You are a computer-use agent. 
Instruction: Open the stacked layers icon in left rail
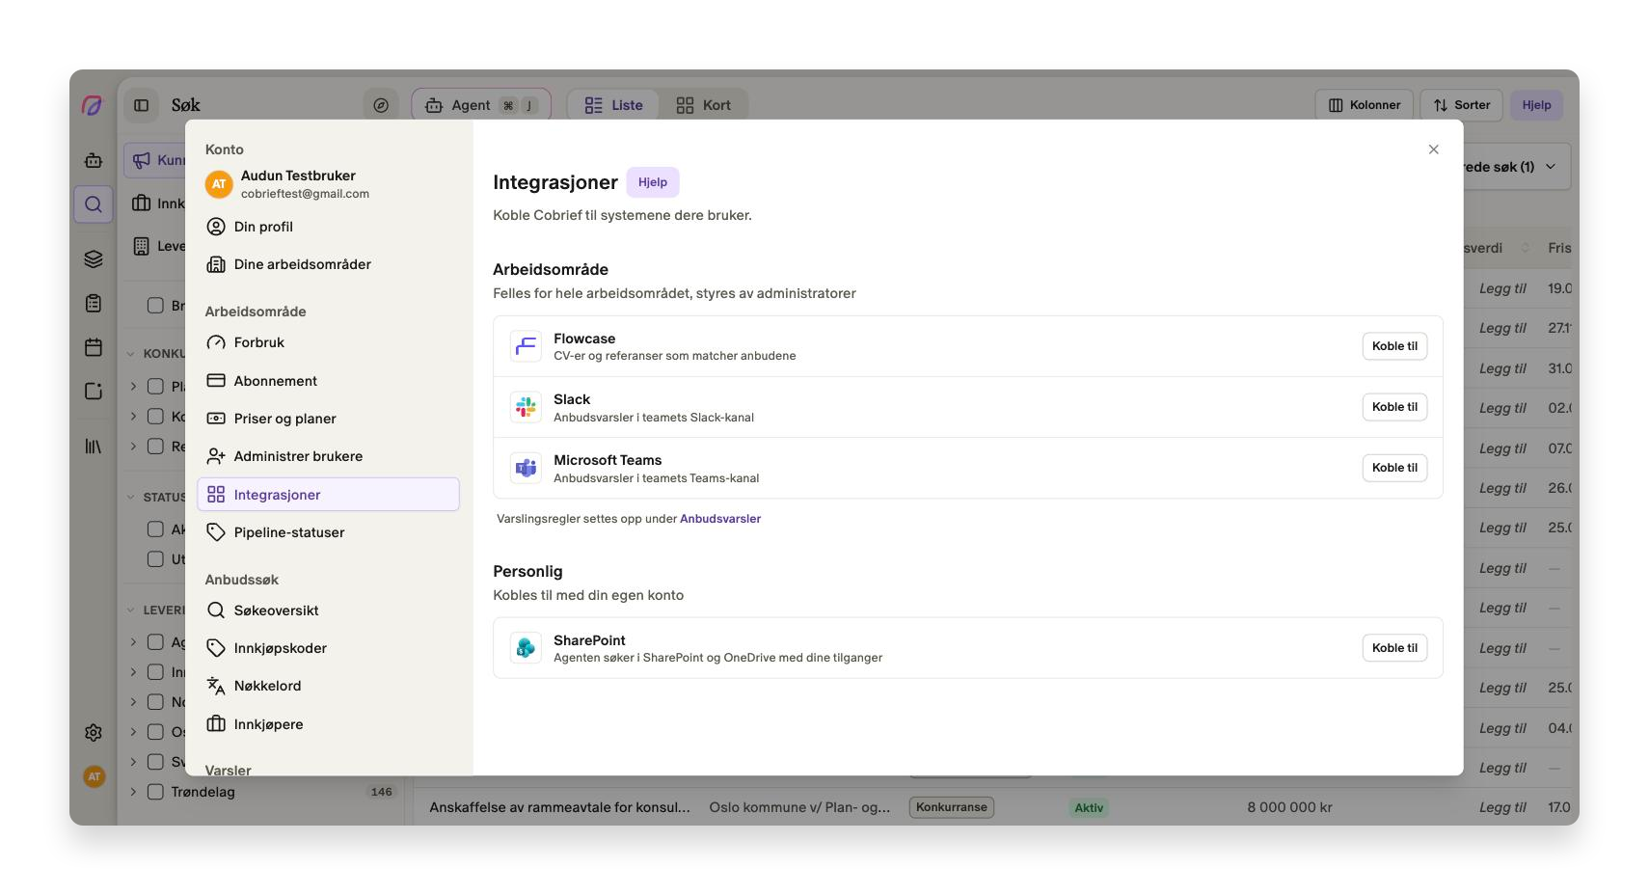pyautogui.click(x=94, y=258)
